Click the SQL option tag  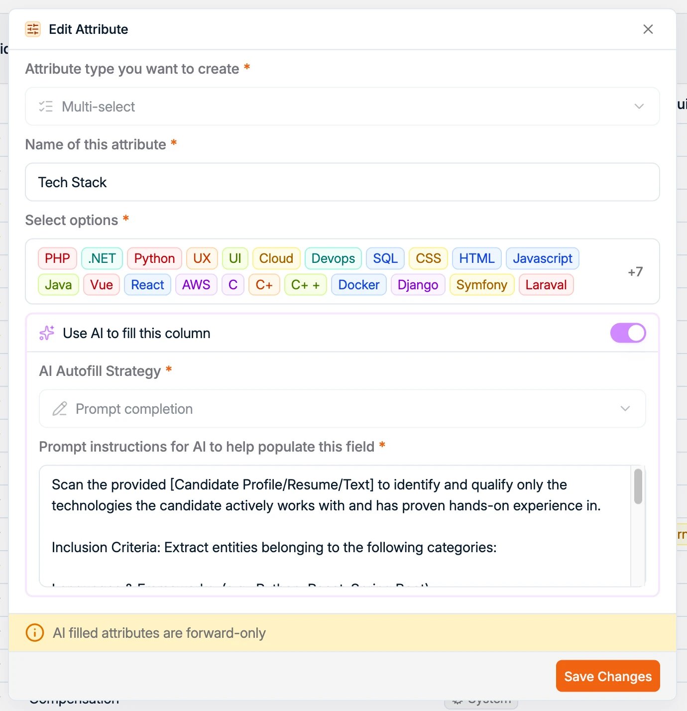(385, 258)
